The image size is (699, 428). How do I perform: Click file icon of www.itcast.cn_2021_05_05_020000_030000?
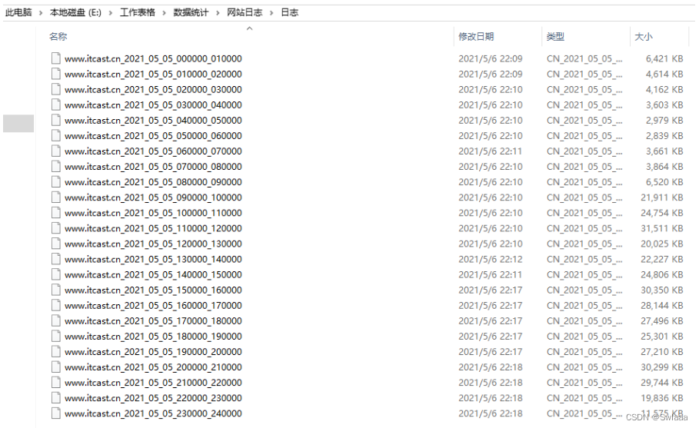click(x=55, y=89)
